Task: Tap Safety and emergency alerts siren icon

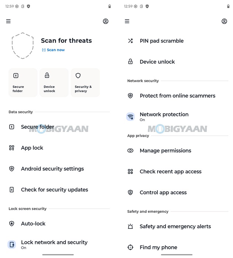Action: point(131,227)
